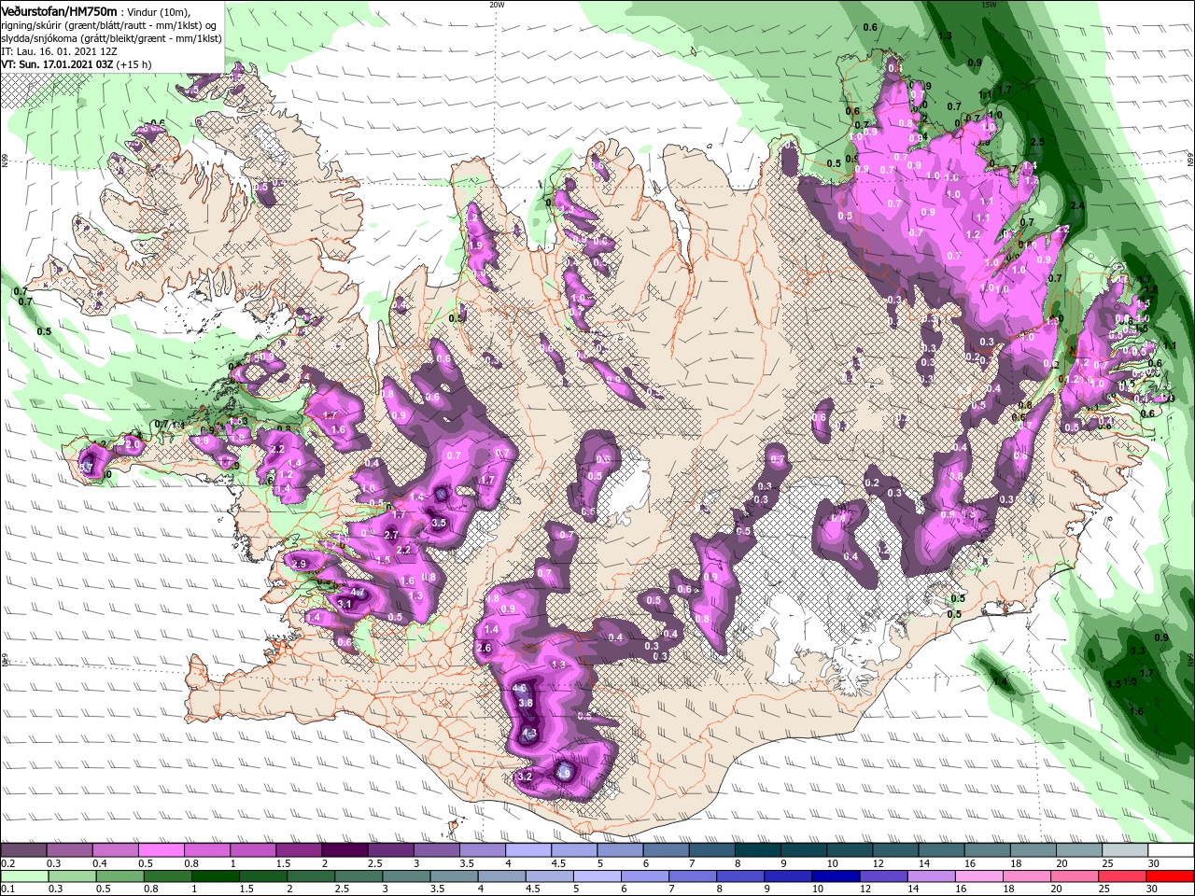Screen dimensions: 1195x896
Task: Click bottom legend swatch between 10 and 12
Action: click(x=836, y=877)
